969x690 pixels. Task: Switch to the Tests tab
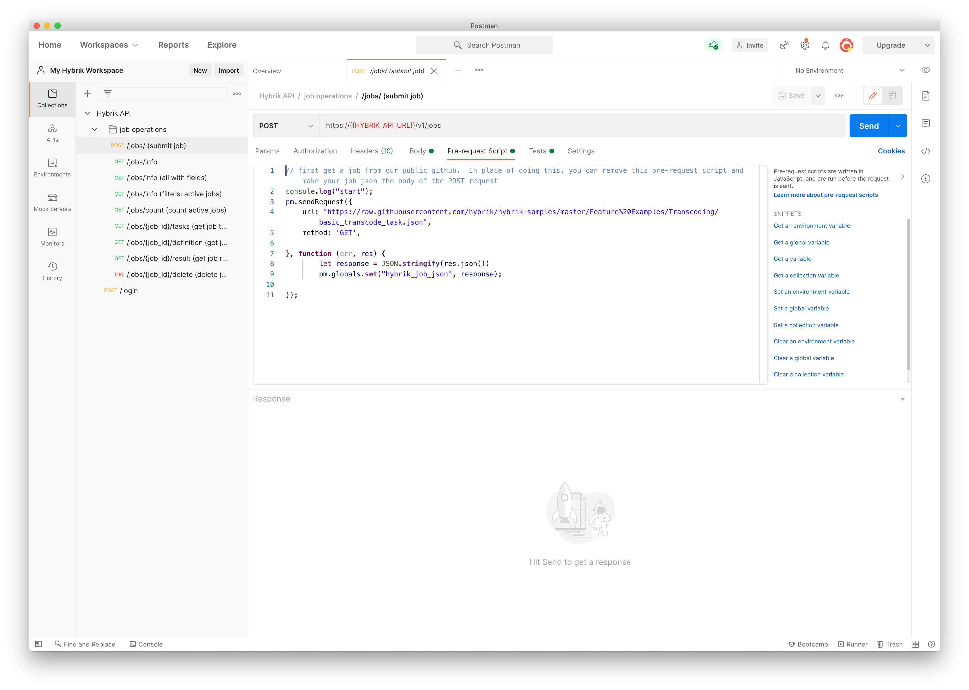pyautogui.click(x=541, y=151)
